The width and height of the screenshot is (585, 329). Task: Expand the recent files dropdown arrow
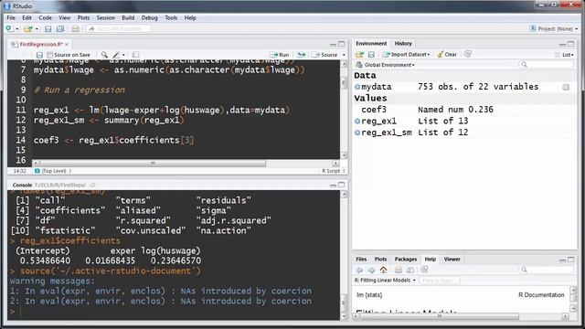coord(37,29)
